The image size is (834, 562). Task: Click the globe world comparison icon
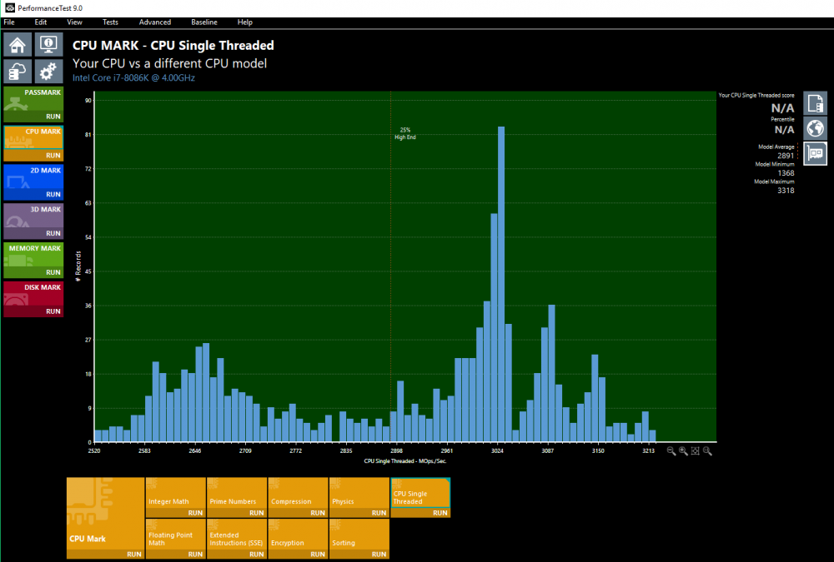814,128
